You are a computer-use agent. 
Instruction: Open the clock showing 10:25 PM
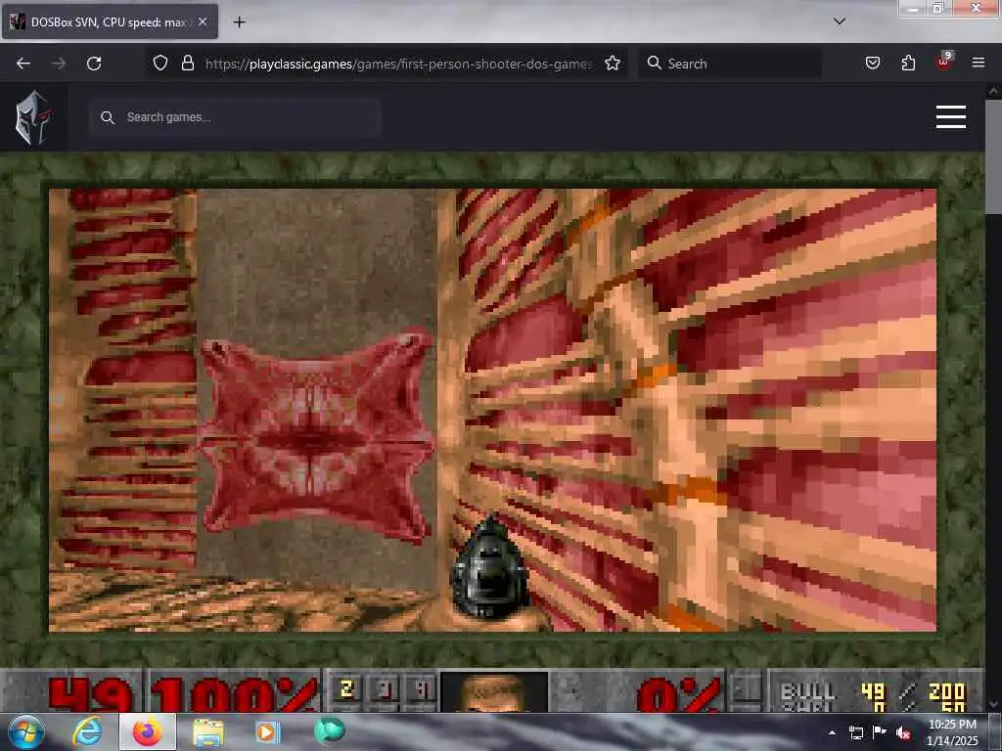coord(952,732)
